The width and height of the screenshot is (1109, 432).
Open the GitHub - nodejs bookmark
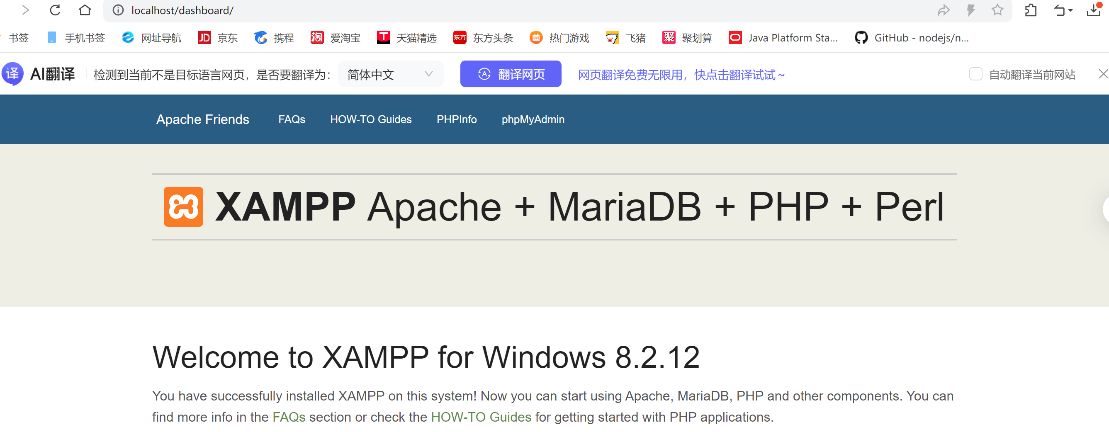coord(912,38)
